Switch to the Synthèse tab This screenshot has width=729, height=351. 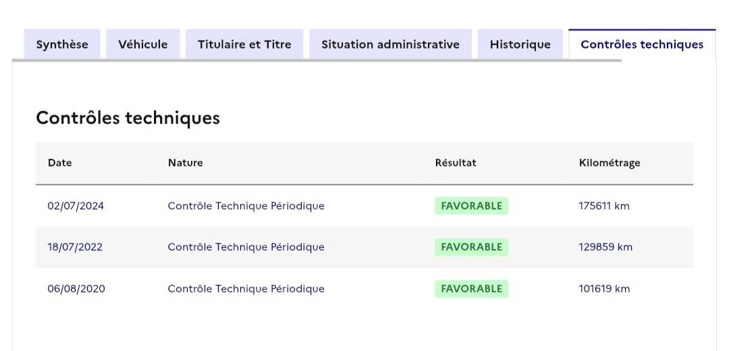coord(62,44)
